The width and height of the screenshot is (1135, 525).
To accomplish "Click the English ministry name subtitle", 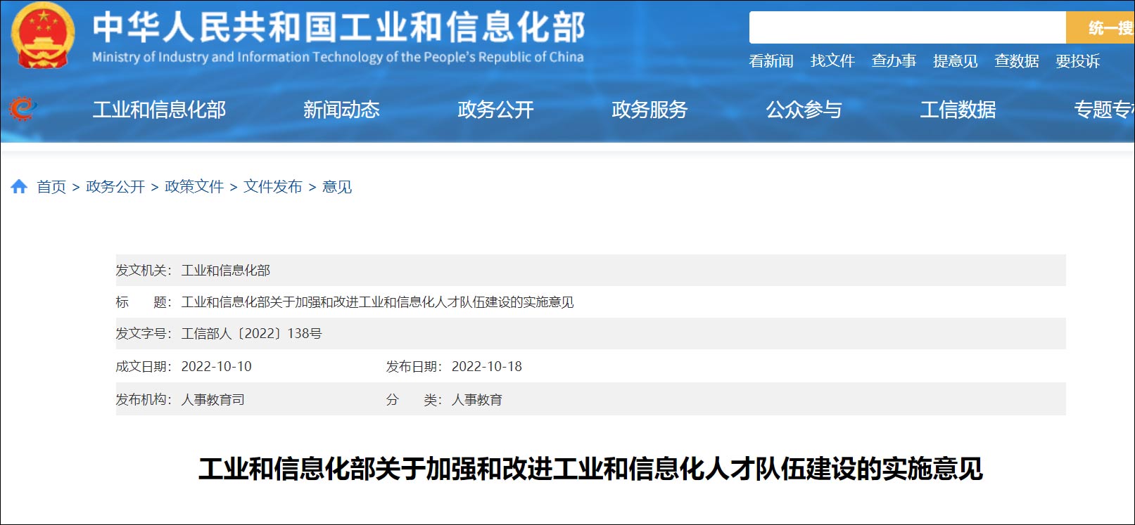I will coord(338,57).
